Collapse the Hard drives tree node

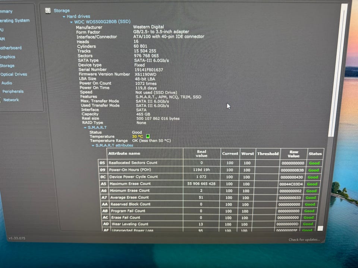click(x=64, y=17)
